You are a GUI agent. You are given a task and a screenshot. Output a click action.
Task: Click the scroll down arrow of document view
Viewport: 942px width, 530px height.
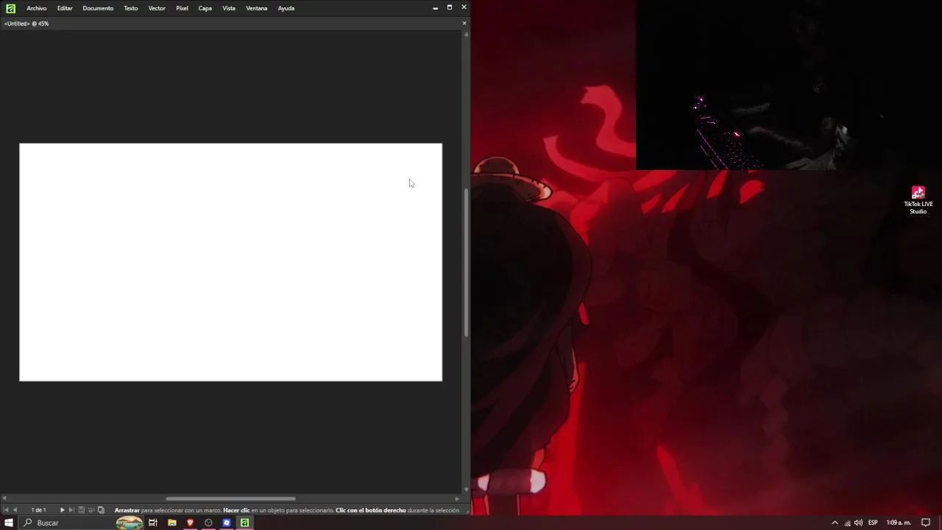pos(466,490)
